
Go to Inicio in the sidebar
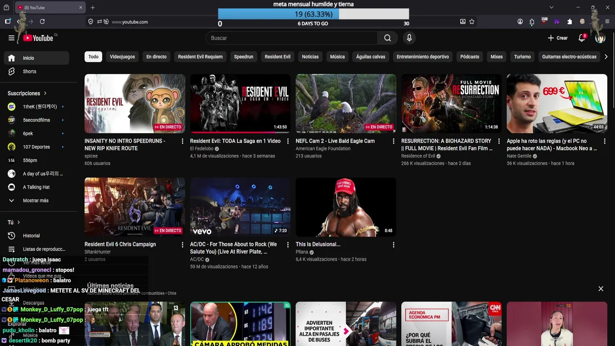coord(37,58)
